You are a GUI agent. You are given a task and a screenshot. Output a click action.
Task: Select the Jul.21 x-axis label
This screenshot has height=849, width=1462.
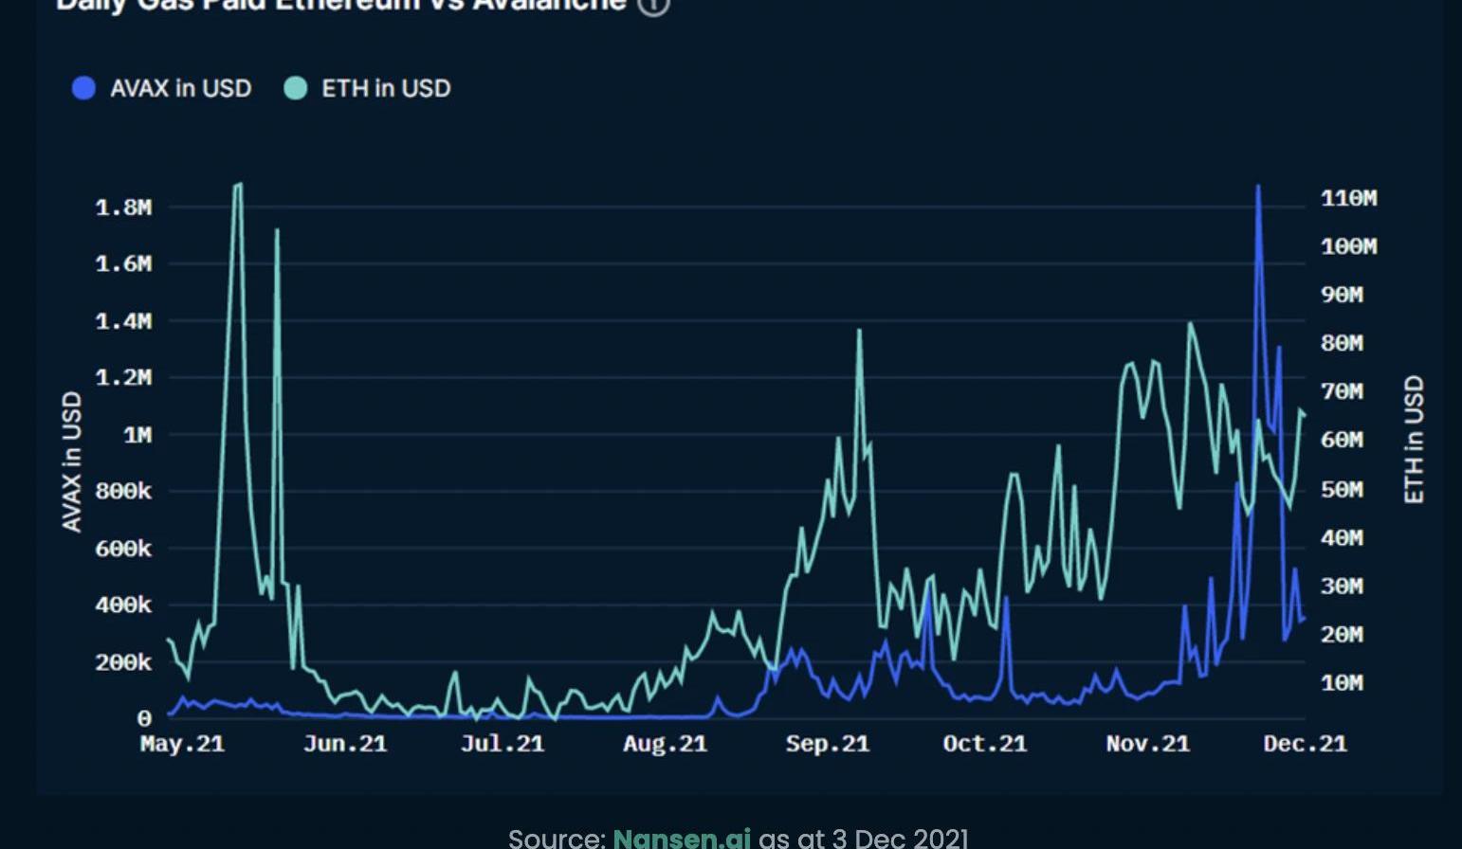pos(503,744)
